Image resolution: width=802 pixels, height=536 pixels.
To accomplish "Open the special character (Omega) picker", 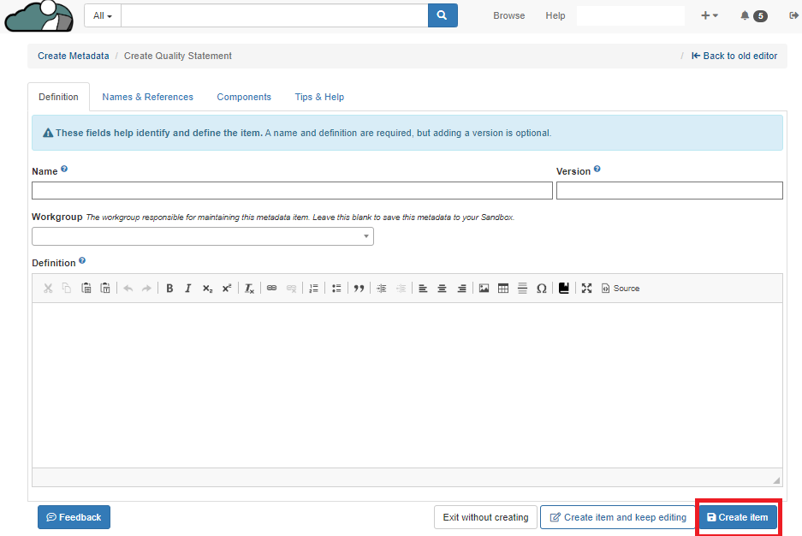I will pos(541,289).
